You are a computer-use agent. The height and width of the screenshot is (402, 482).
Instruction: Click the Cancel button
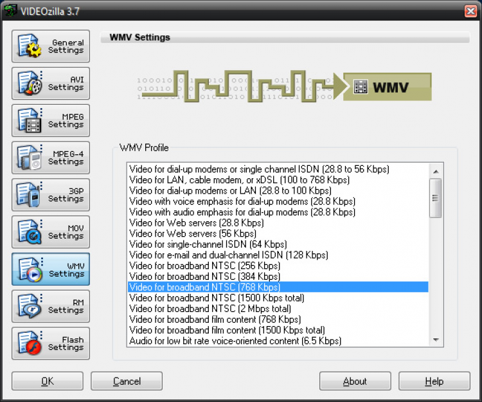(127, 381)
